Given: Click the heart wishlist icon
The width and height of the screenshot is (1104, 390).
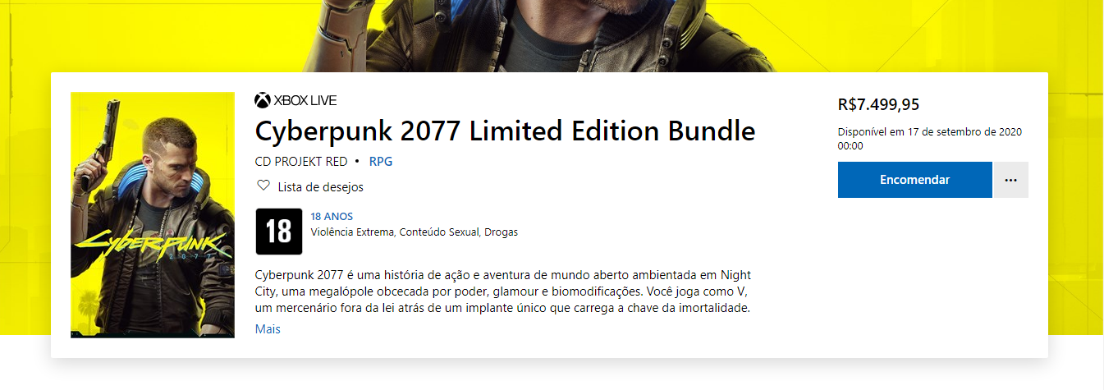Looking at the screenshot, I should (263, 186).
